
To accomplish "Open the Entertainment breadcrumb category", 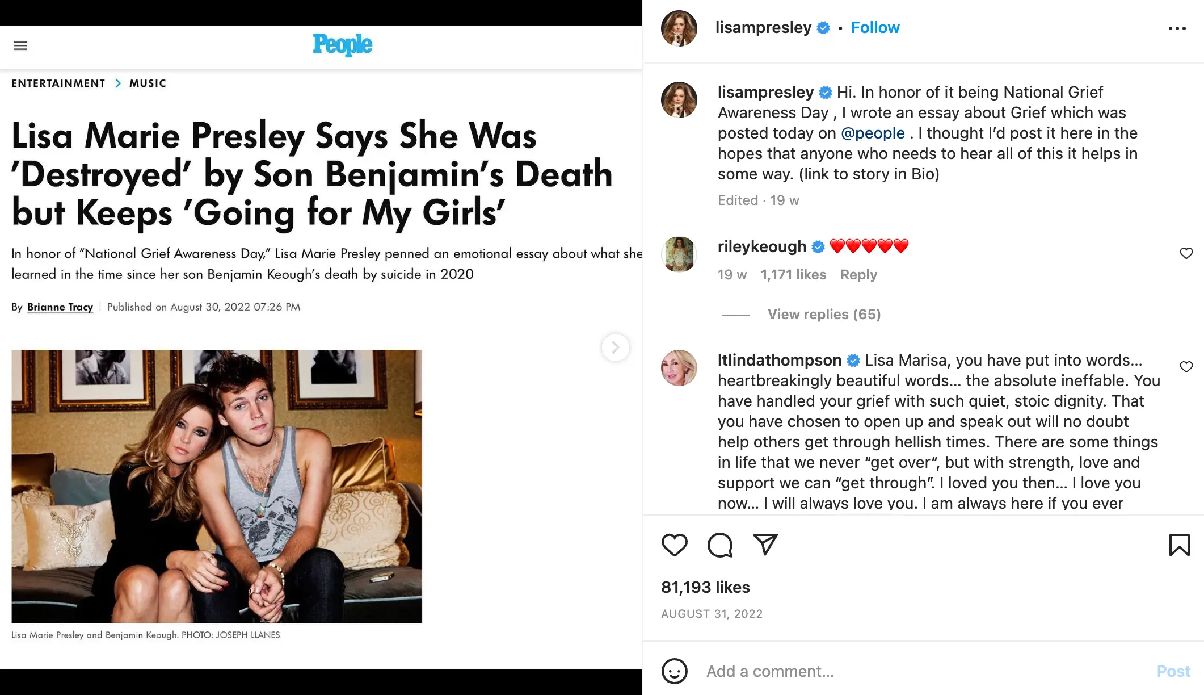I will [58, 83].
